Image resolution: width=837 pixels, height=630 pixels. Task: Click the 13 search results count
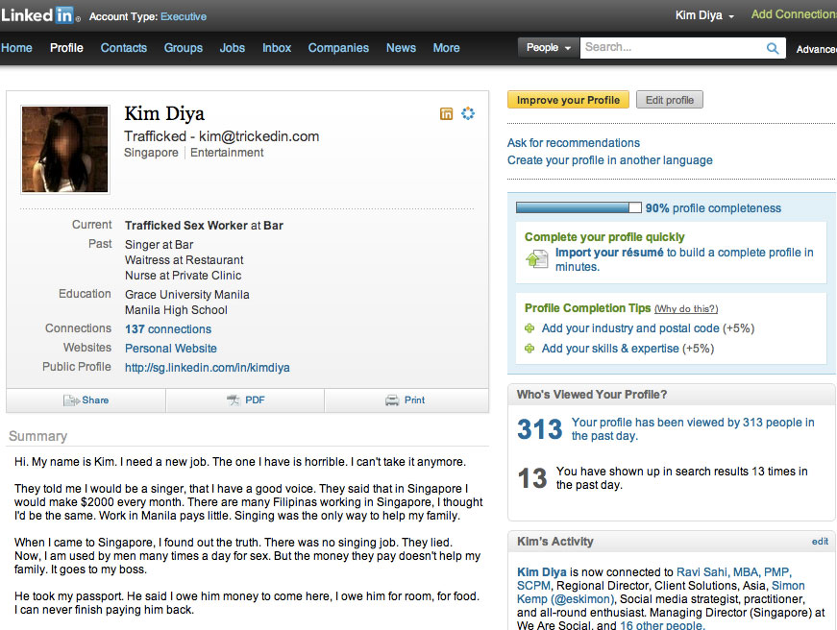532,478
